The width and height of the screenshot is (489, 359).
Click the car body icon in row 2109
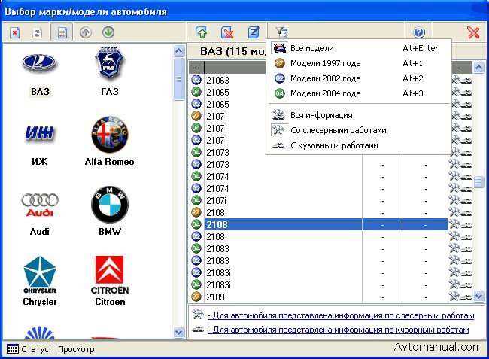pos(467,297)
